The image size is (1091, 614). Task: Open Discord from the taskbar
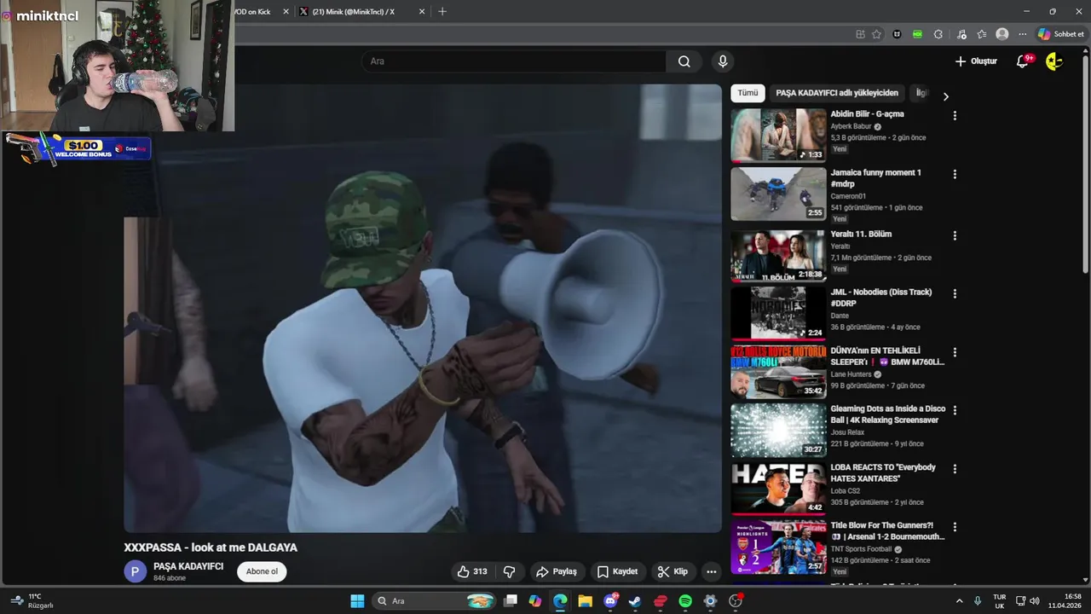(x=610, y=601)
